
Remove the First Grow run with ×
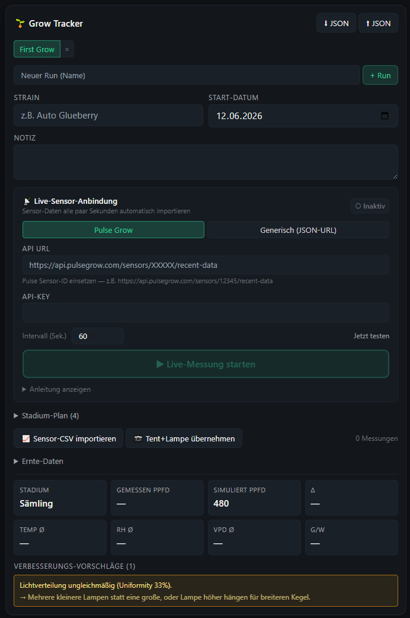pyautogui.click(x=67, y=49)
